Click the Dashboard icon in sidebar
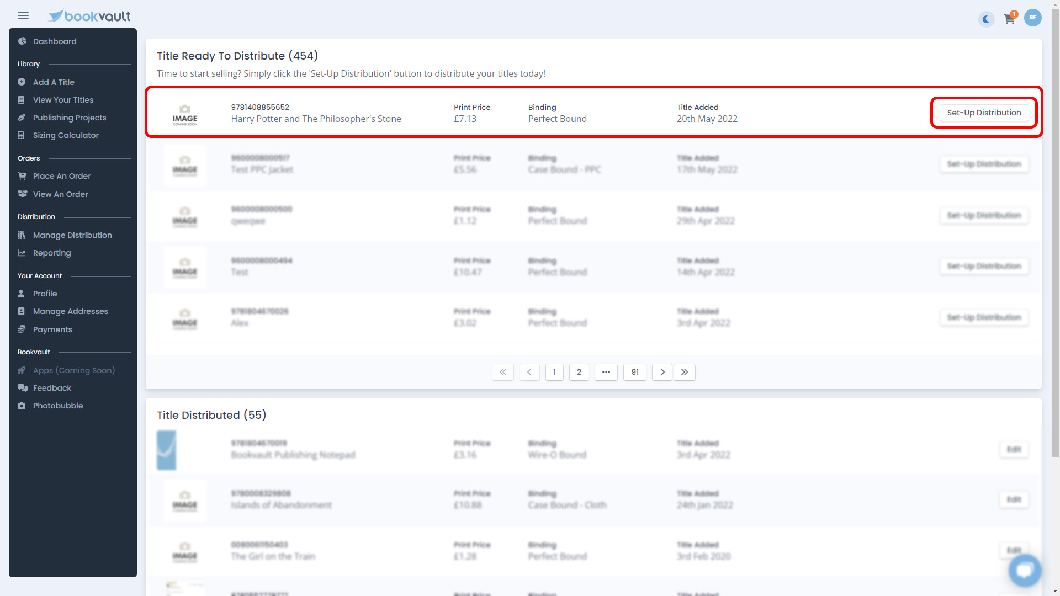The height and width of the screenshot is (596, 1060). [22, 41]
